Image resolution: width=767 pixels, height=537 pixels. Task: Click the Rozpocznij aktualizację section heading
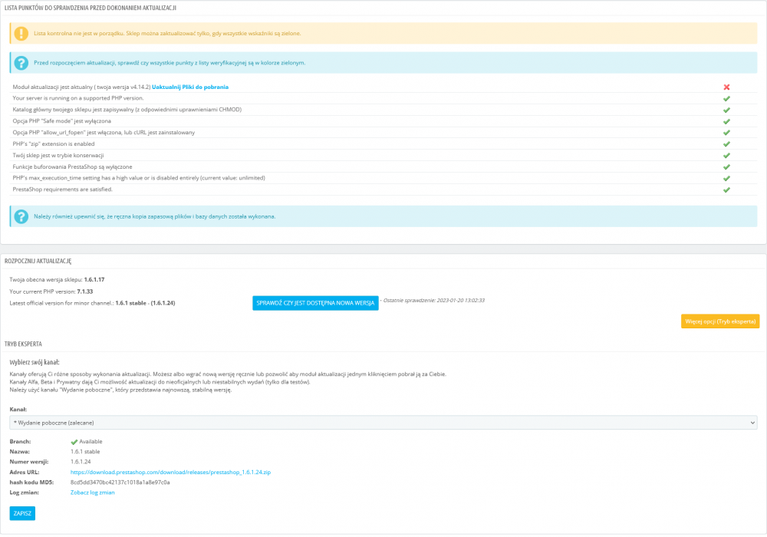point(38,261)
